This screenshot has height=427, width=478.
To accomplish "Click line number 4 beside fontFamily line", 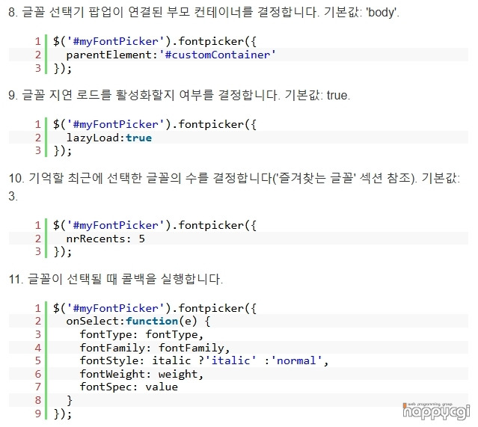I will (38, 348).
